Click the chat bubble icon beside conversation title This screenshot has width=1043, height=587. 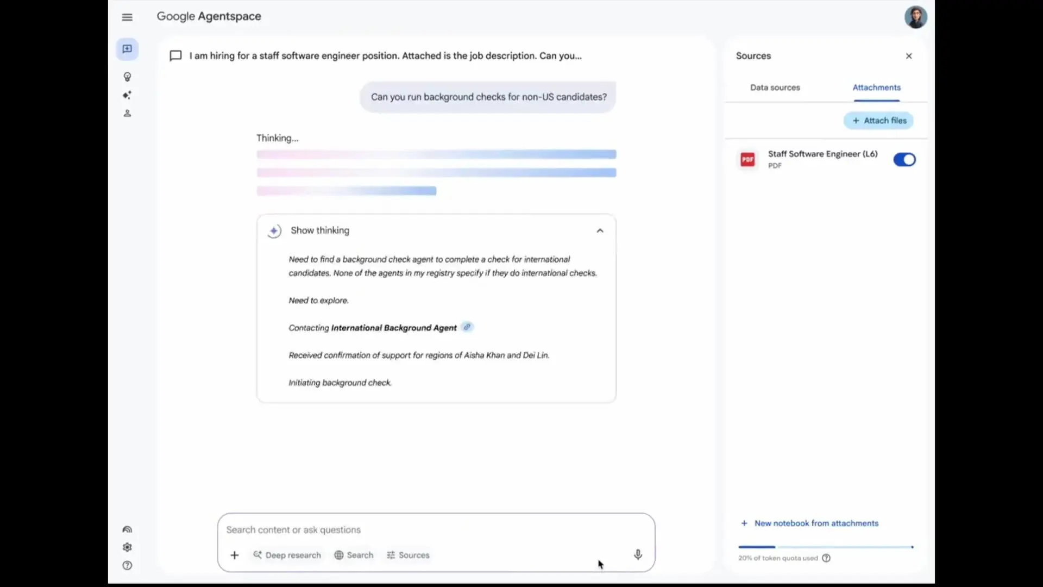[175, 56]
